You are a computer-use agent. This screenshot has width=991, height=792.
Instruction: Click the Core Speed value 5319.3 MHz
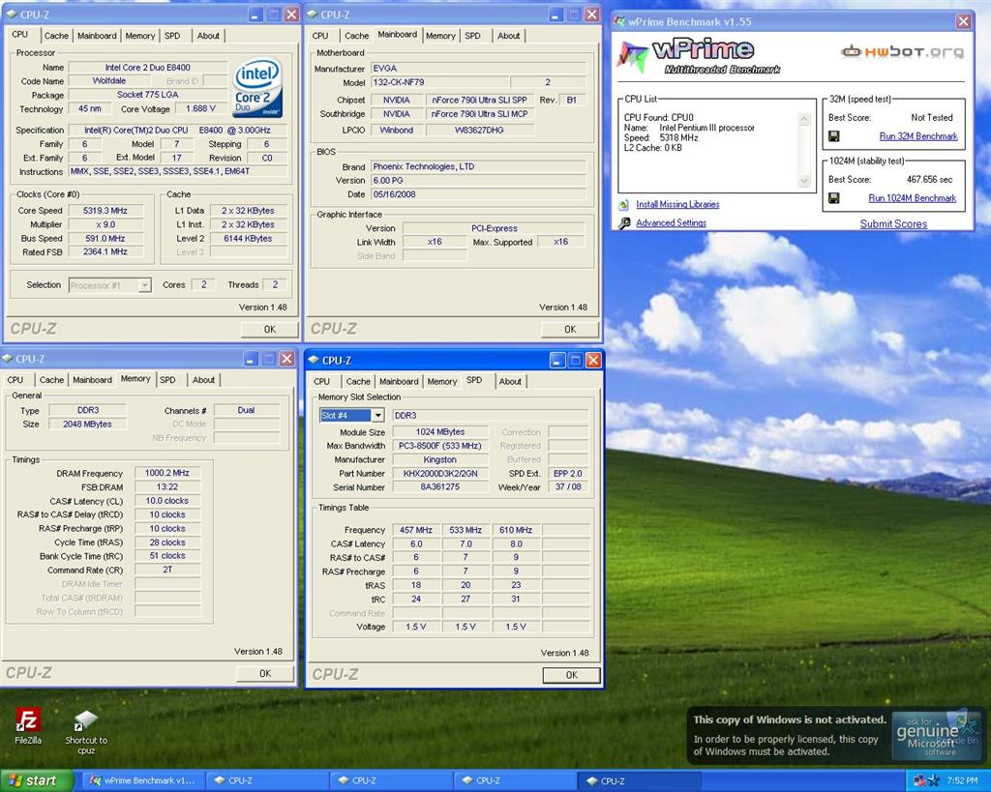coord(105,211)
